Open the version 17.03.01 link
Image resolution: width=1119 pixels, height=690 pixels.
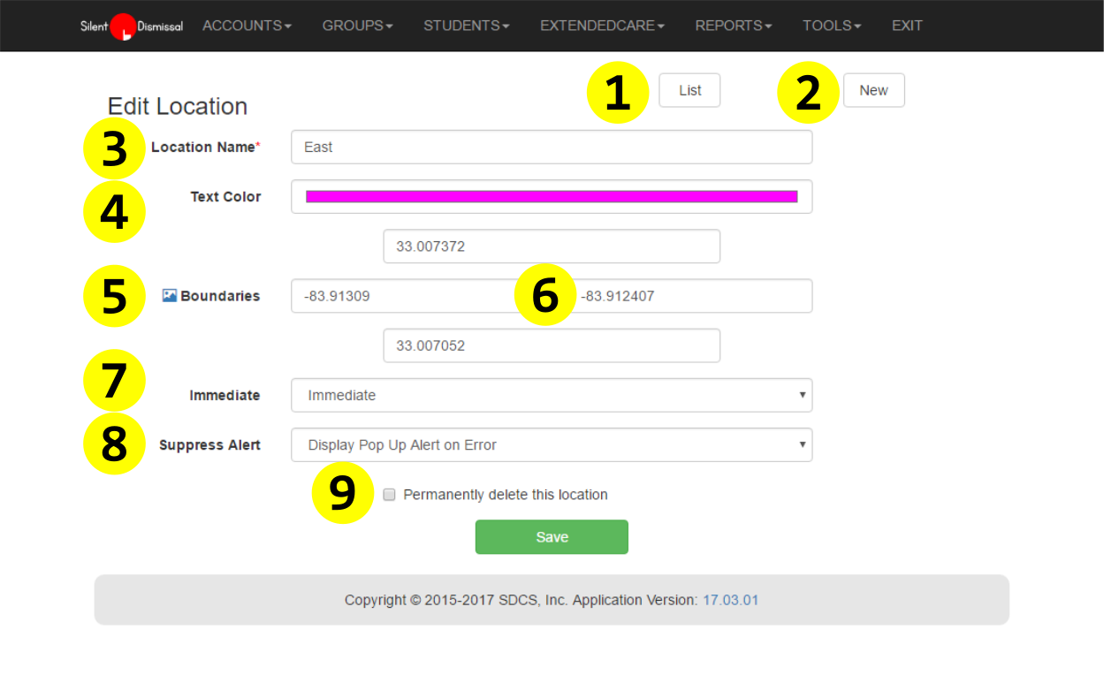coord(730,601)
